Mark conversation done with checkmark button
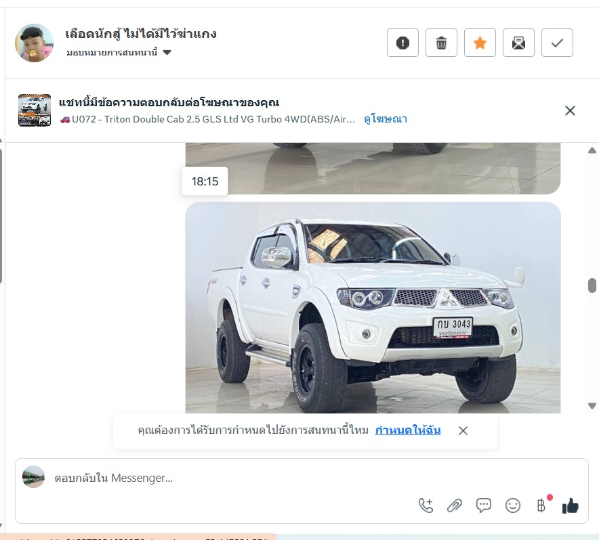 557,43
